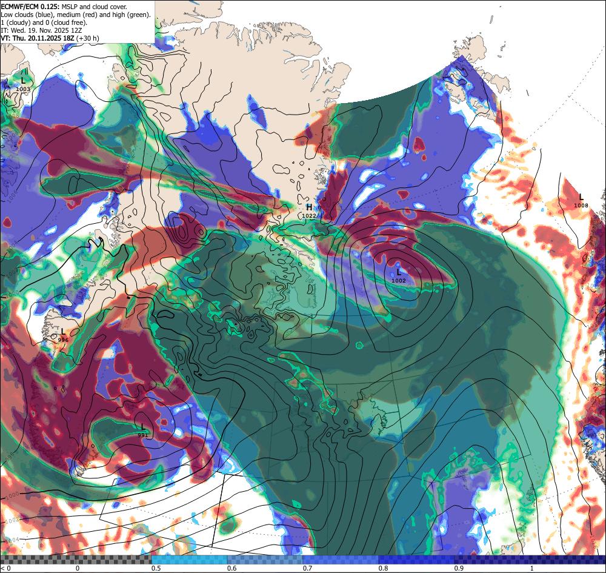Click the title 'ECMWF/ECM 0.125: MSLP and cloud cover.'
The image size is (606, 573).
[64, 7]
